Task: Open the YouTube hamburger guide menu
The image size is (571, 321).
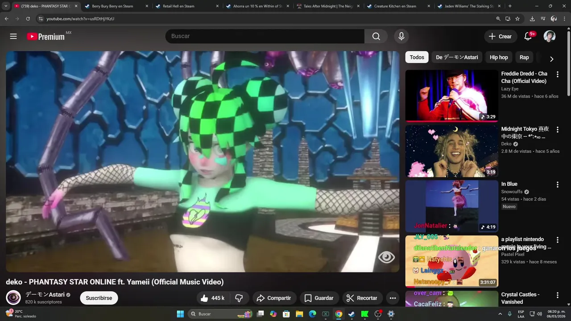Action: coord(13,36)
